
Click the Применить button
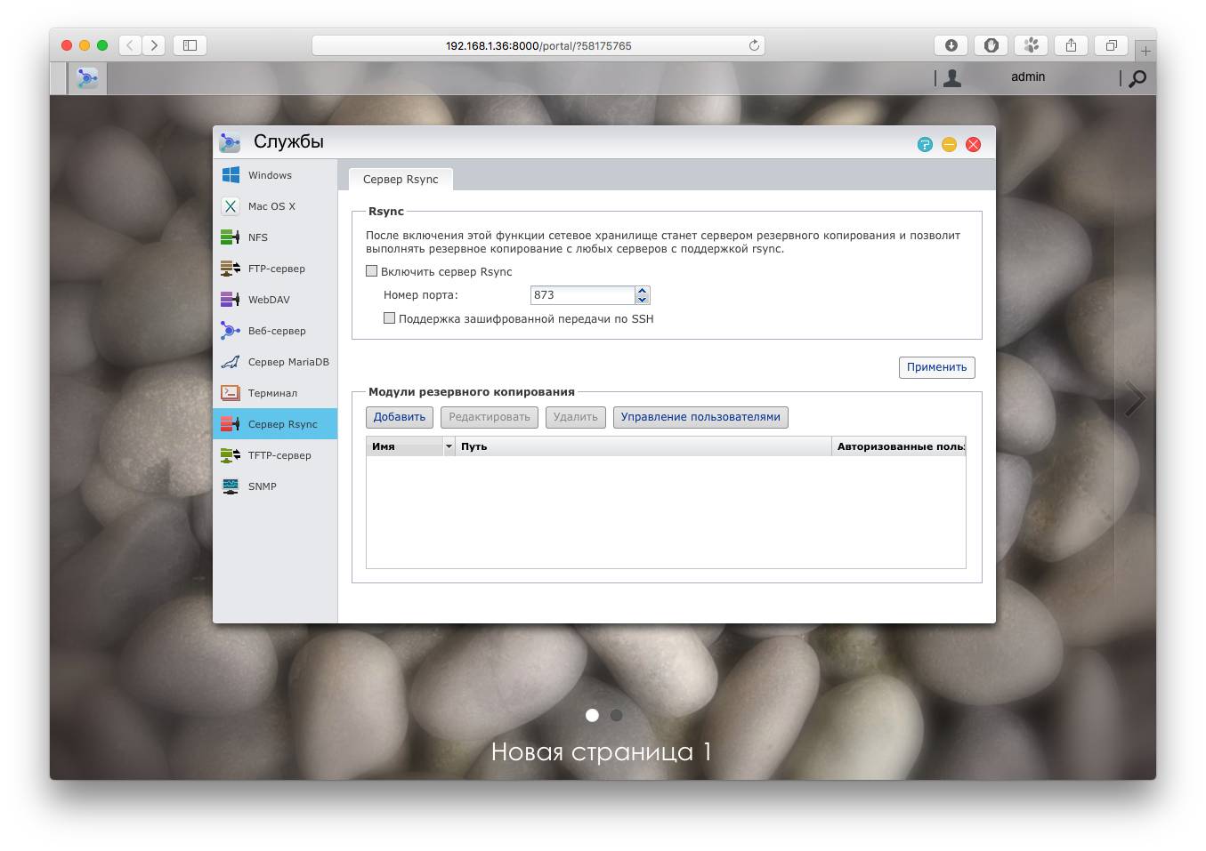pos(936,367)
